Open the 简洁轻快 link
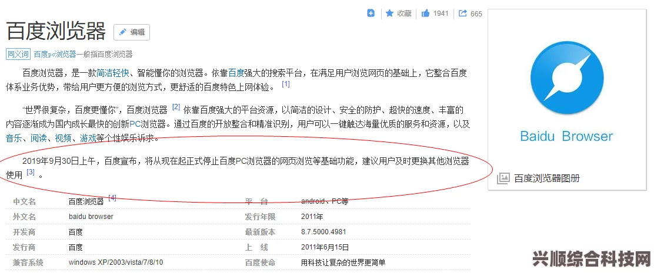This screenshot has width=654, height=273. coord(112,73)
